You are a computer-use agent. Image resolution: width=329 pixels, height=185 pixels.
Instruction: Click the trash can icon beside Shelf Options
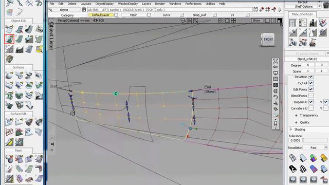[326, 5]
